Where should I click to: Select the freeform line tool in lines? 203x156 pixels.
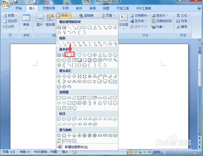coord(110,44)
